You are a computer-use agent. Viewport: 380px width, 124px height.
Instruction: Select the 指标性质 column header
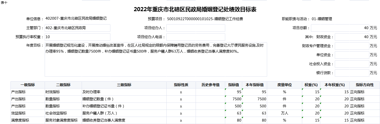click(181, 85)
